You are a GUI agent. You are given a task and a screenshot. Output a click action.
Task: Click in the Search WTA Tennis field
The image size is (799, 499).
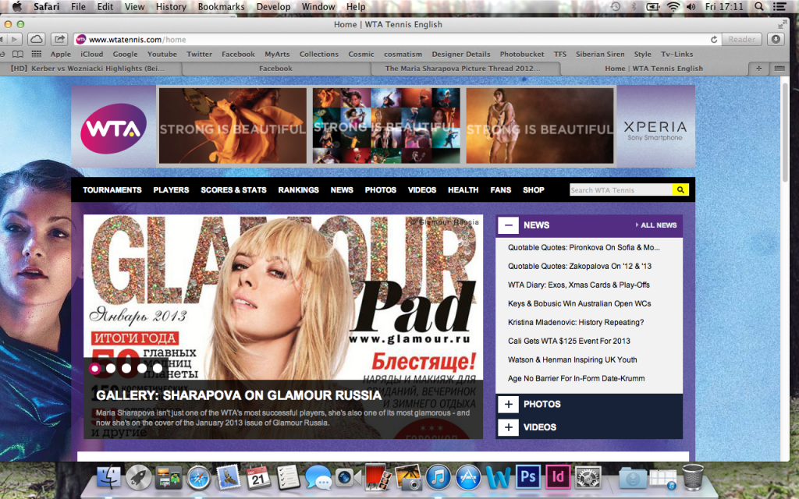620,190
